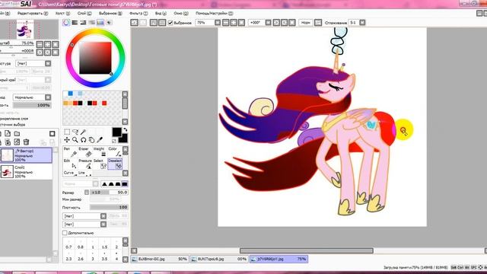This screenshot has height=274, width=487.
Task: Click the Норм button in toolbar
Action: pyautogui.click(x=306, y=23)
